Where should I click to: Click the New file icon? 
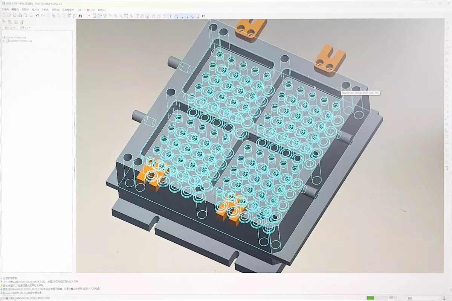tap(4, 16)
